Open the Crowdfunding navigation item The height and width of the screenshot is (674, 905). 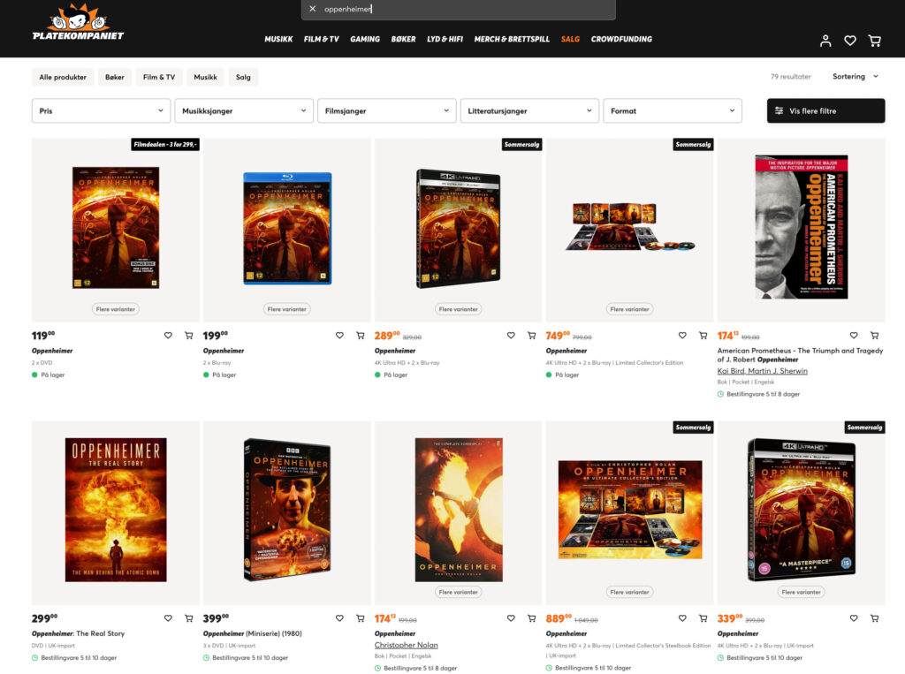click(621, 39)
